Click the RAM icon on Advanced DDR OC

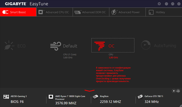[78, 12]
